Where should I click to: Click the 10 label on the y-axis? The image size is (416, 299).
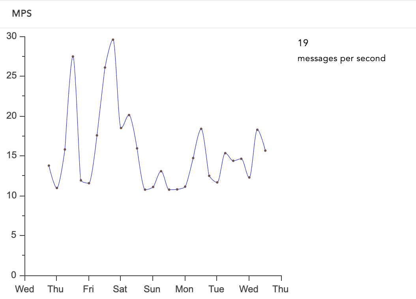[12, 196]
